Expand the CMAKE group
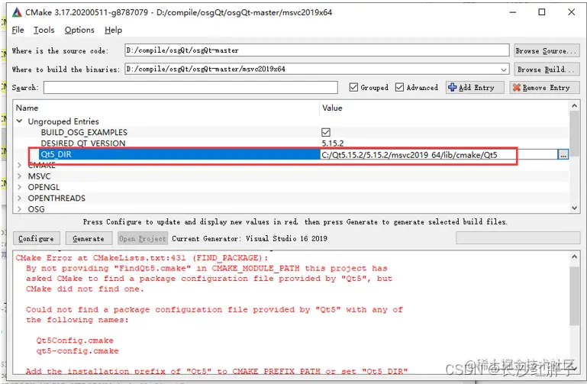The width and height of the screenshot is (587, 384). click(20, 165)
